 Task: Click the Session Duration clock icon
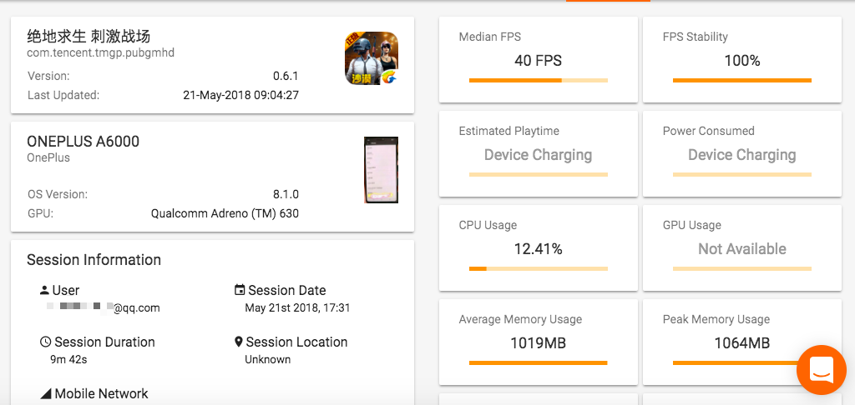coord(45,342)
